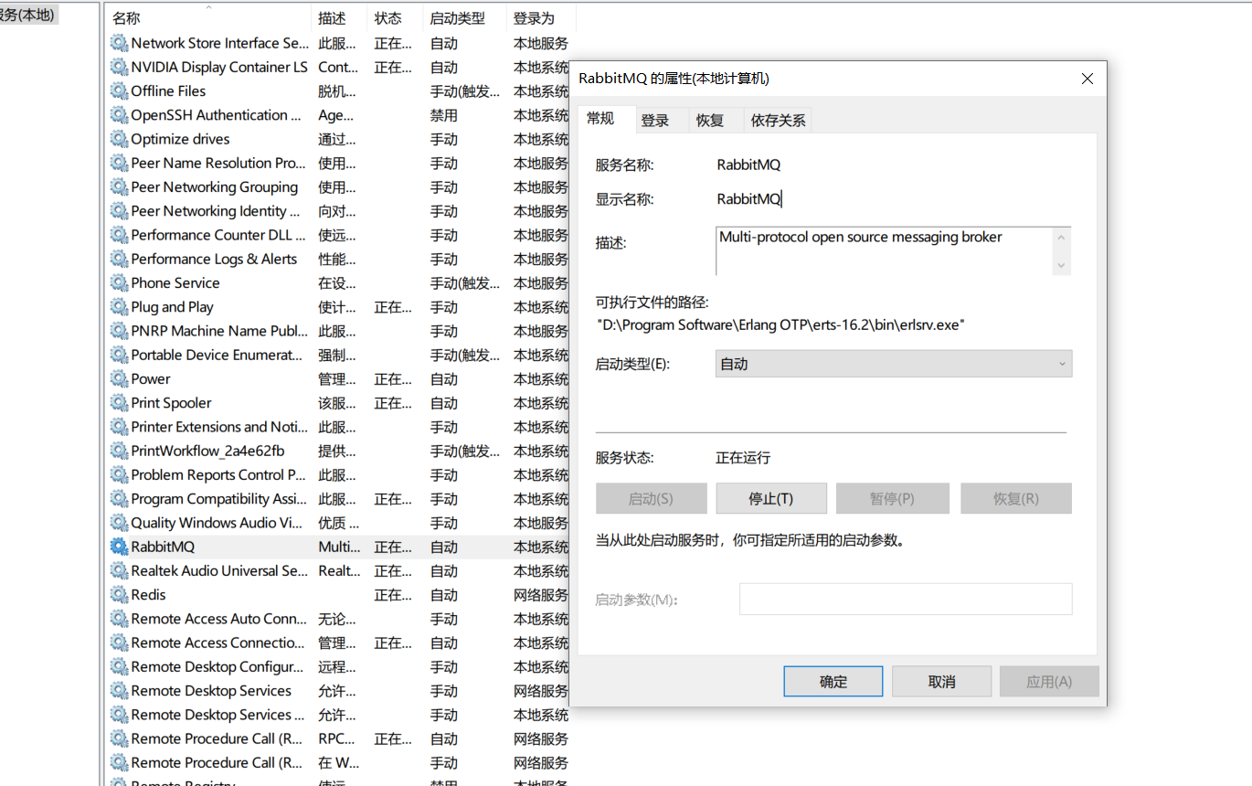Click the Problem Reports Control Panel gear icon
Viewport: 1252px width, 786px height.
click(119, 474)
